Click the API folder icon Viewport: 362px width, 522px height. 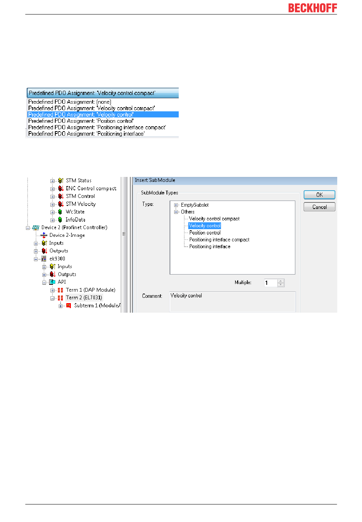click(x=53, y=282)
